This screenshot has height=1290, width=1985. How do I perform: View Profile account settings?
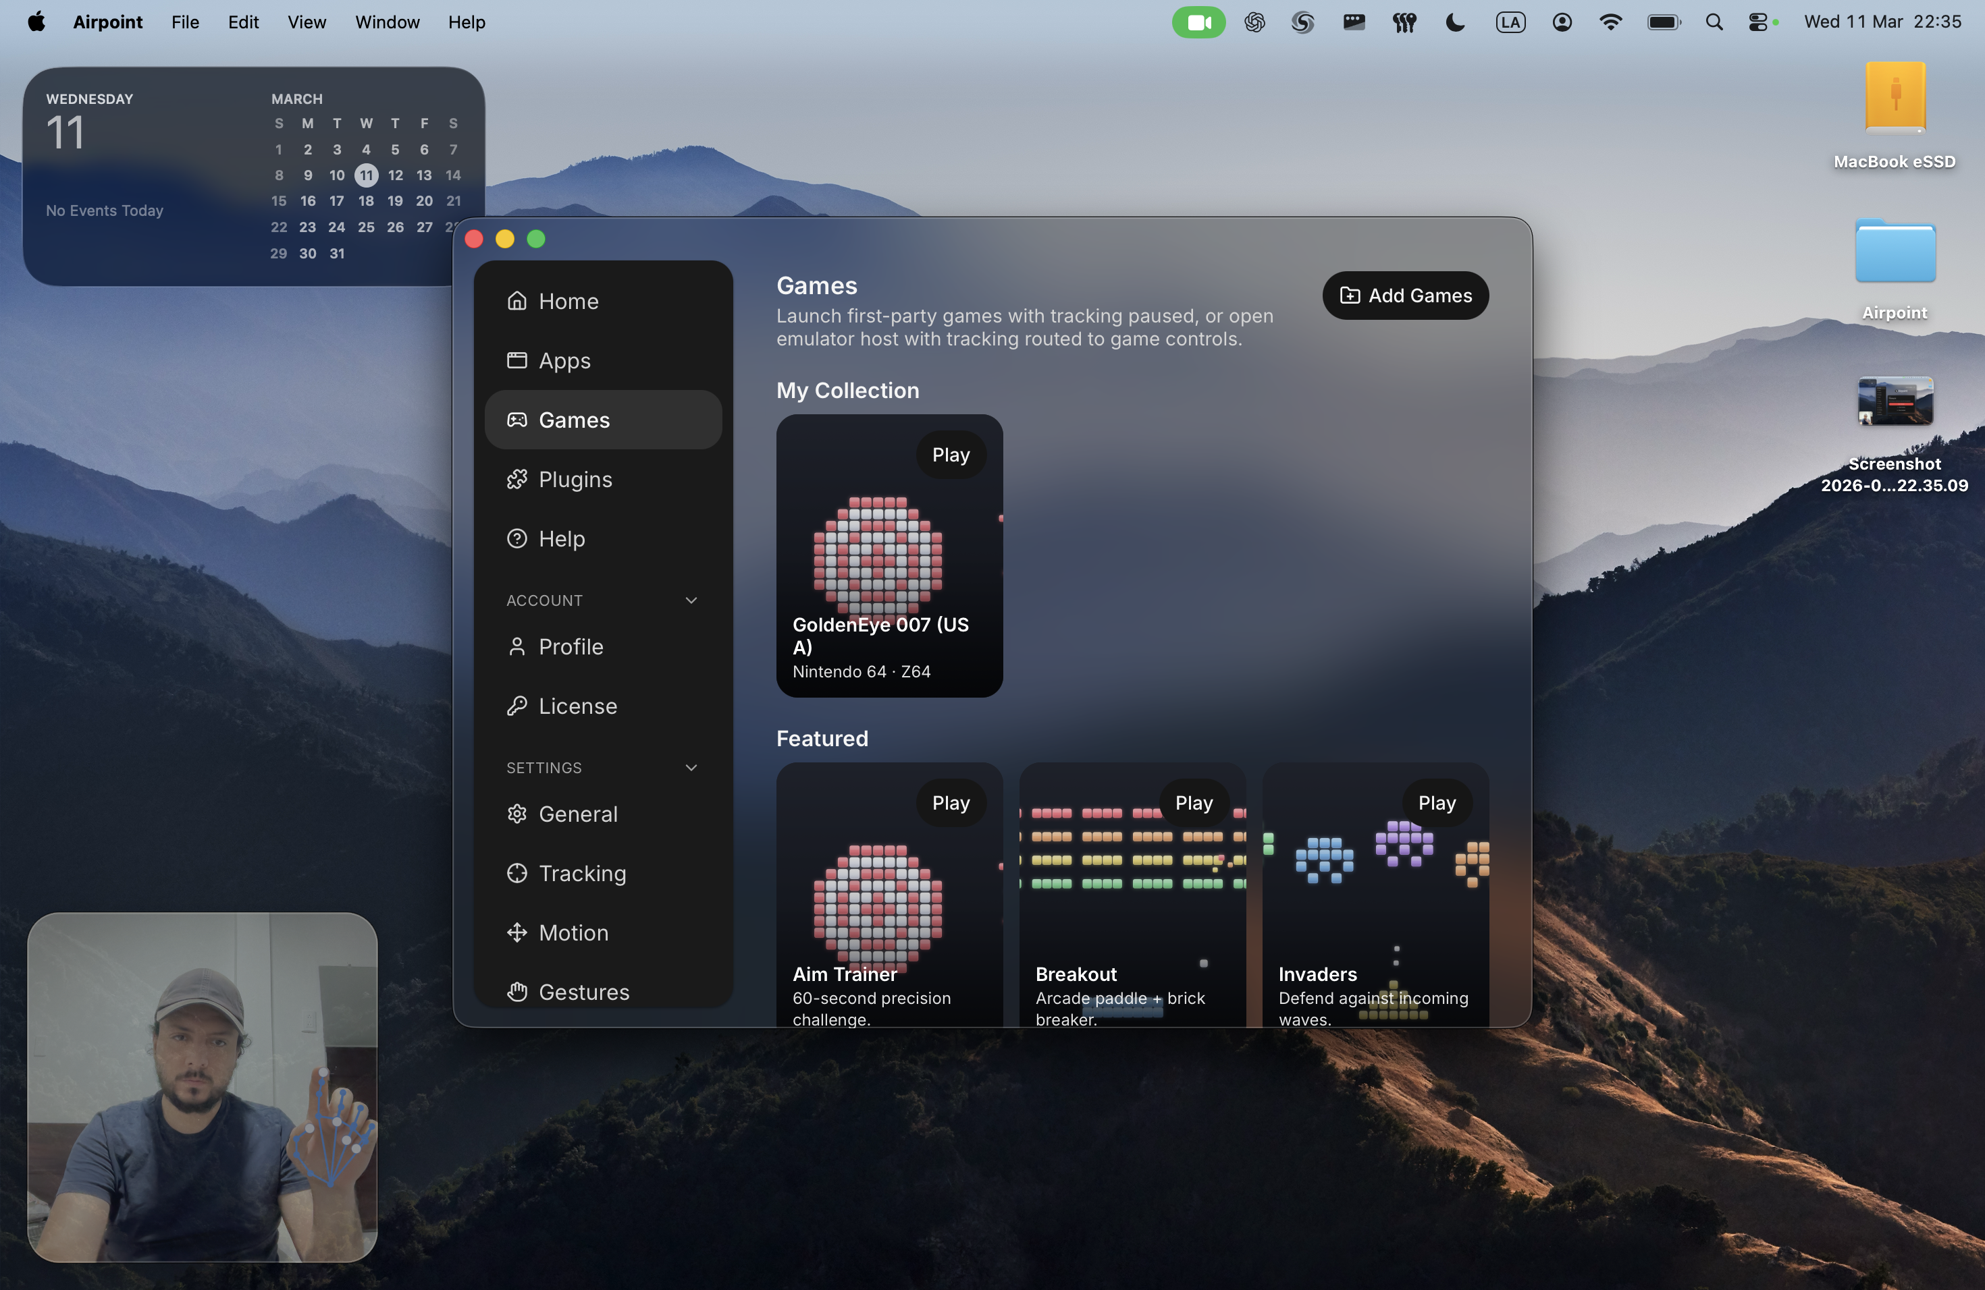(571, 646)
